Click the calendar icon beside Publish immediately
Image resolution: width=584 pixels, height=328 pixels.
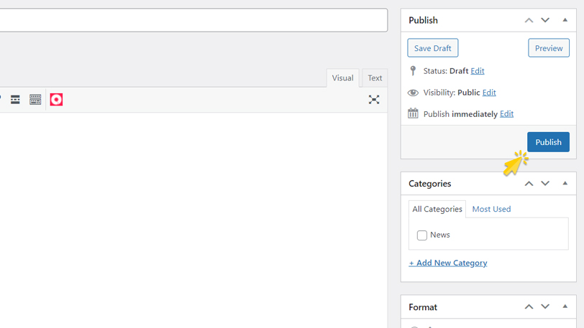click(413, 113)
